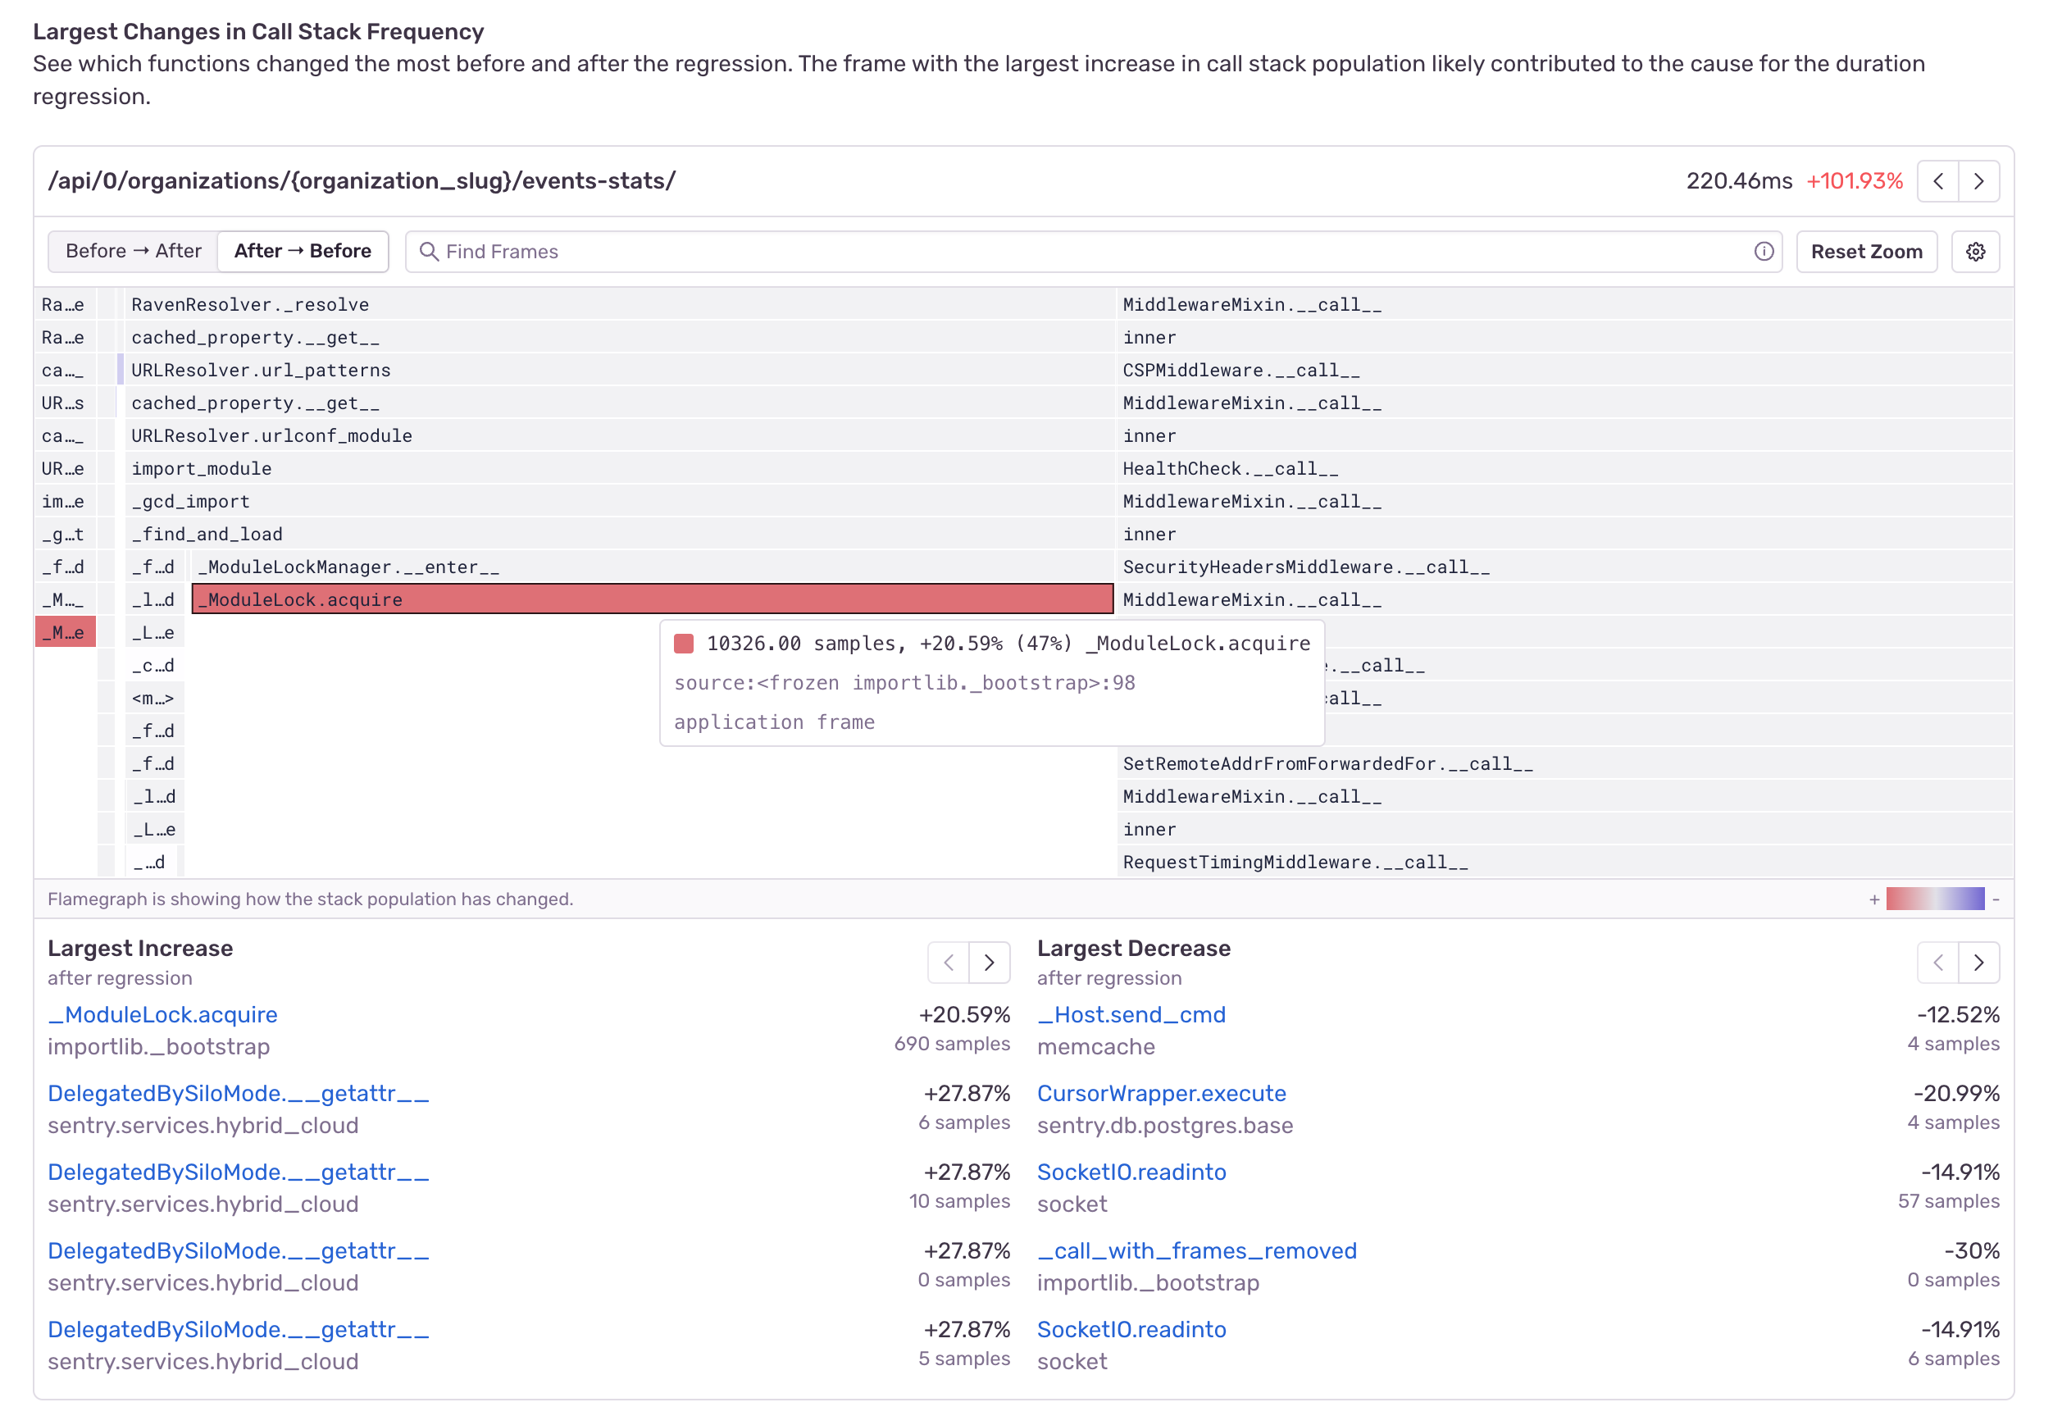The width and height of the screenshot is (2053, 1425).
Task: Select highlighted _ModuleLock.acquire flamegraph frame
Action: 652,600
